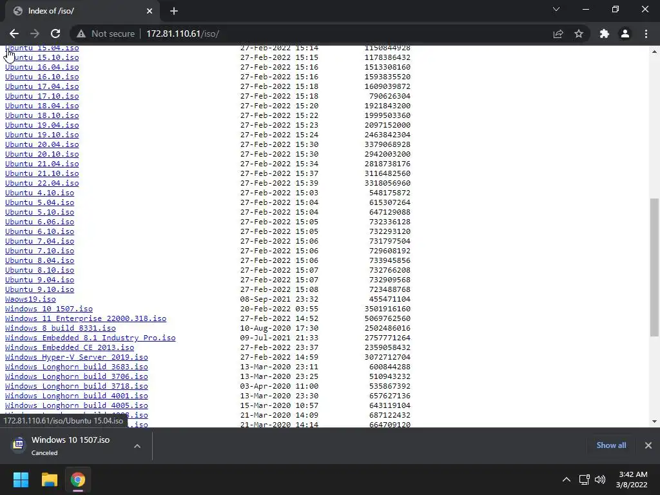Click the scrollbar down arrow
The width and height of the screenshot is (660, 495).
[x=654, y=421]
